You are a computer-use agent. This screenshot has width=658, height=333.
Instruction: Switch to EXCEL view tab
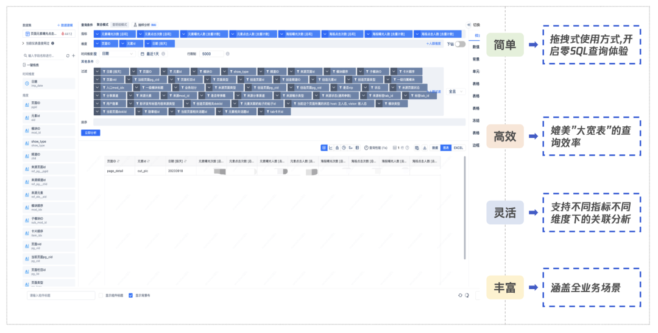click(458, 148)
